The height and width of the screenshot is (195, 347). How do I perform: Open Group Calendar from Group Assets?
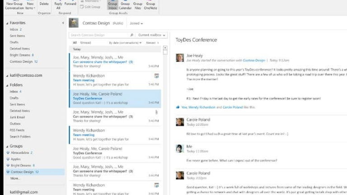click(125, 5)
